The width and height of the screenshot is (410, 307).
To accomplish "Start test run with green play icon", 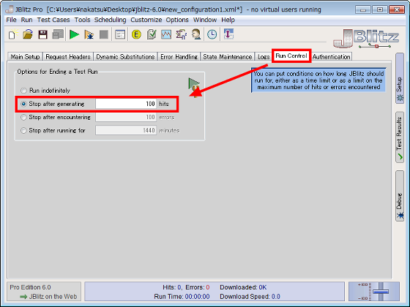I will pos(74,34).
